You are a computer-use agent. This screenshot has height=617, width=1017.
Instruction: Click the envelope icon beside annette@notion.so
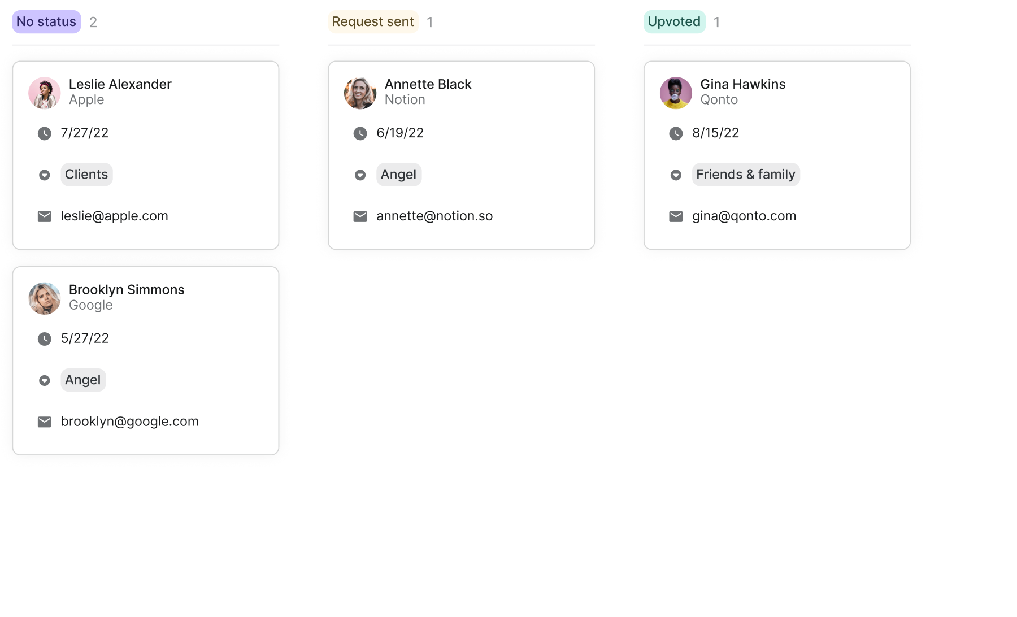[360, 216]
